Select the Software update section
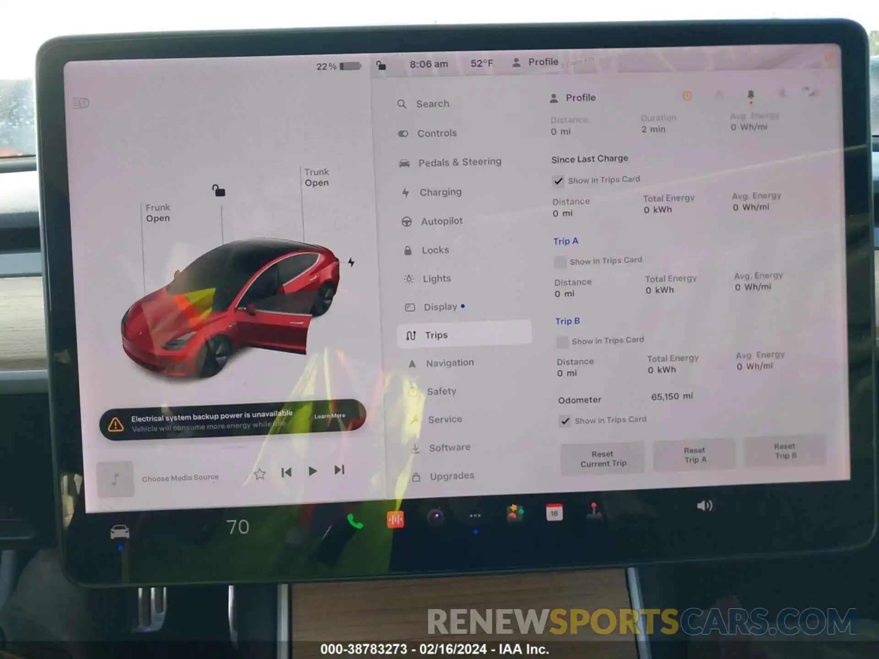 pyautogui.click(x=448, y=447)
